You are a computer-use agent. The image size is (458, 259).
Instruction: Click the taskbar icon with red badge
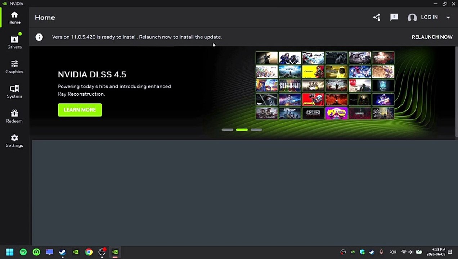(x=102, y=252)
